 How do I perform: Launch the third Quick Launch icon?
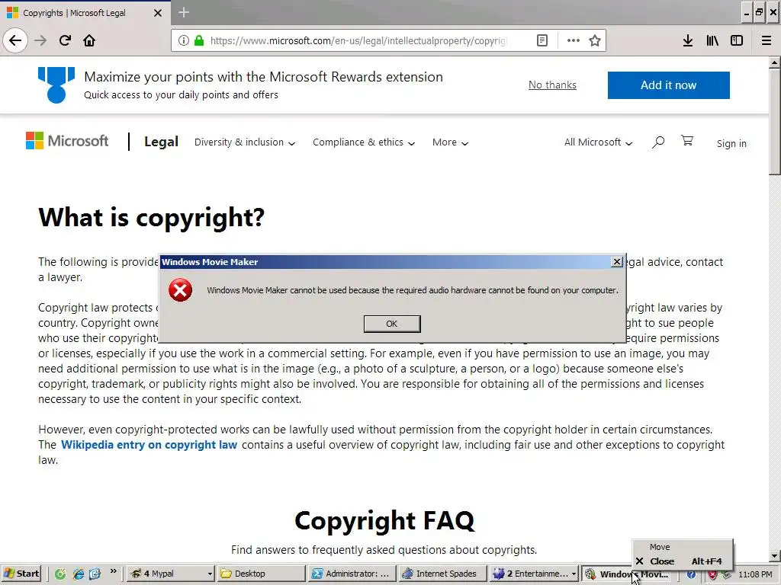(95, 574)
